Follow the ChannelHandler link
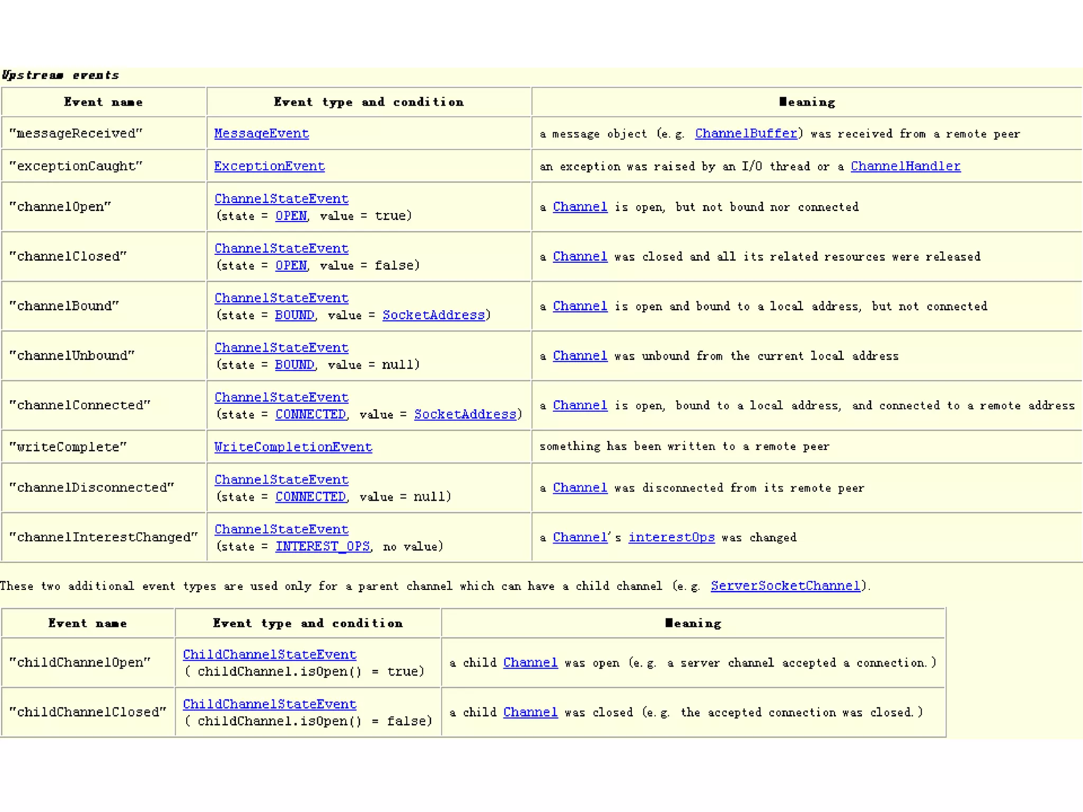Image resolution: width=1083 pixels, height=812 pixels. pyautogui.click(x=905, y=166)
